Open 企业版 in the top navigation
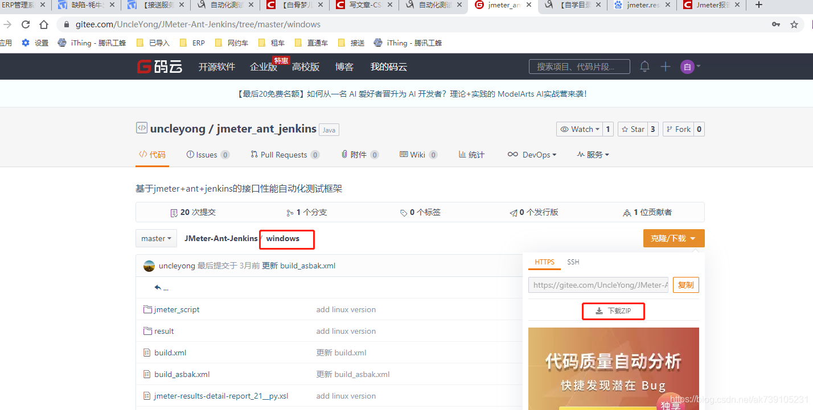This screenshot has width=813, height=410. [263, 67]
